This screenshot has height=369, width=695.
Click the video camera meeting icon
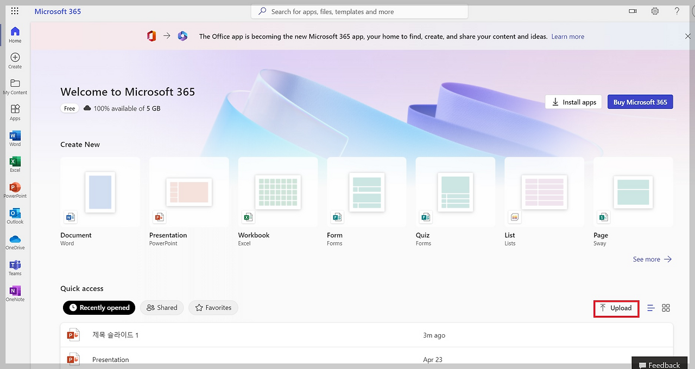pos(633,11)
